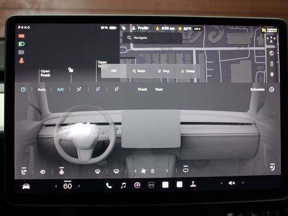
Task: Select Keep climate mode
Action: [139, 71]
